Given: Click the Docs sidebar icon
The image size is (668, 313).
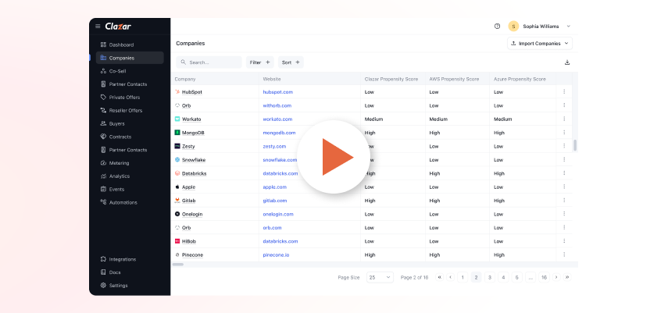Looking at the screenshot, I should [103, 272].
